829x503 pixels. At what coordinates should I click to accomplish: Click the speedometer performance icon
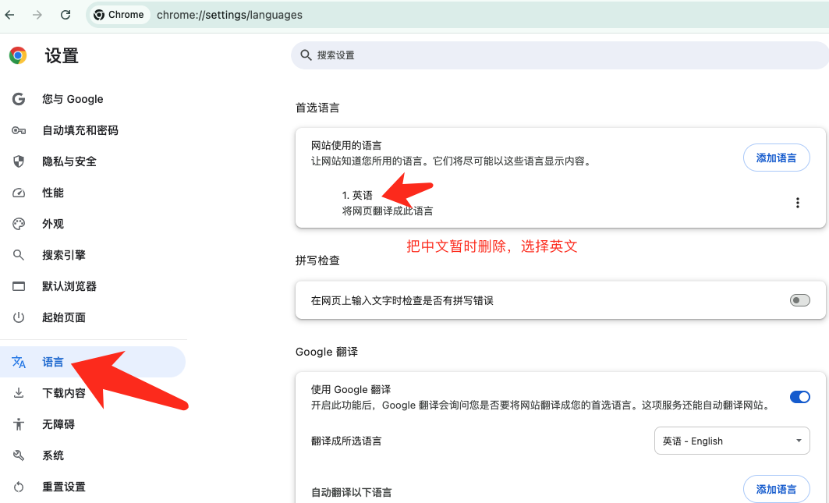tap(19, 193)
